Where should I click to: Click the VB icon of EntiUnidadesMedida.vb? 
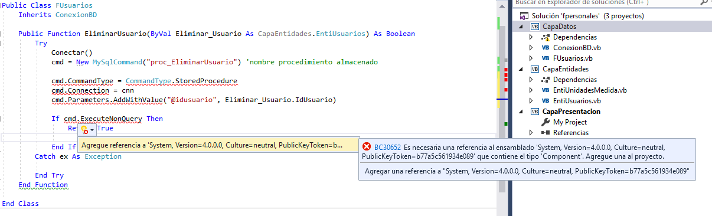546,90
